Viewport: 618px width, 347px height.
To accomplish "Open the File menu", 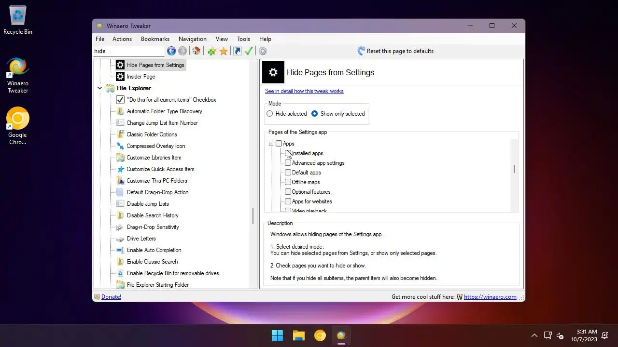I will [100, 39].
